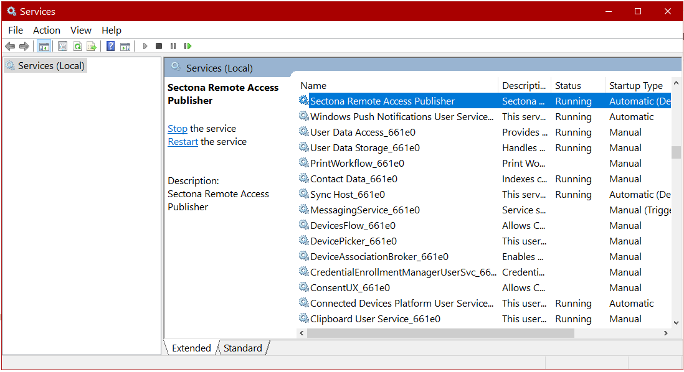Click the Show/Hide Action Pane toolbar icon

pyautogui.click(x=125, y=46)
